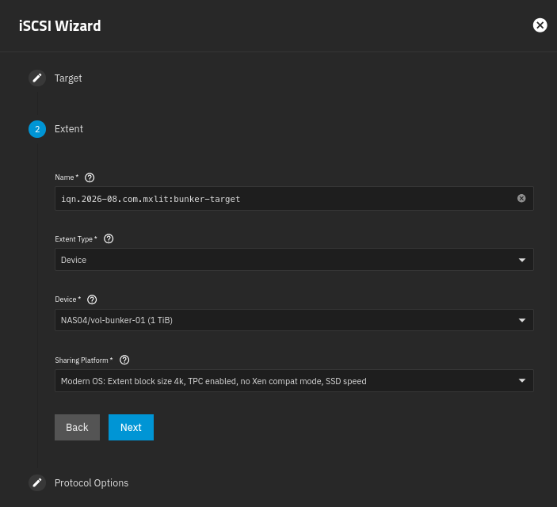Open help tooltip for Name field
Image resolution: width=557 pixels, height=507 pixels.
(90, 177)
